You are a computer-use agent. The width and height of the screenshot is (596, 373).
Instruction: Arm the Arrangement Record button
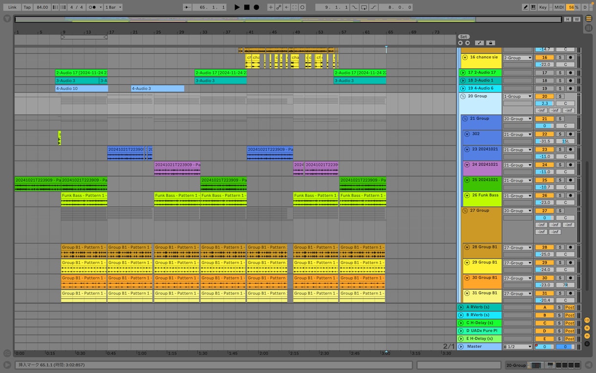click(256, 7)
